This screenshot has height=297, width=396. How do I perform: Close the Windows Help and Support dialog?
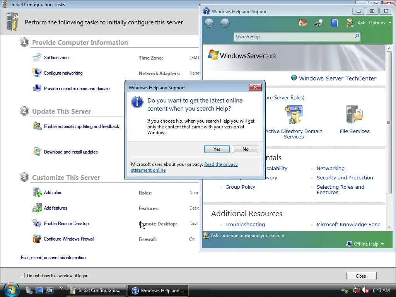tap(255, 87)
